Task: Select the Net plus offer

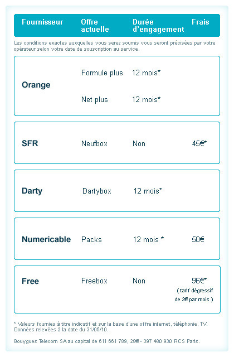Action: (x=95, y=99)
